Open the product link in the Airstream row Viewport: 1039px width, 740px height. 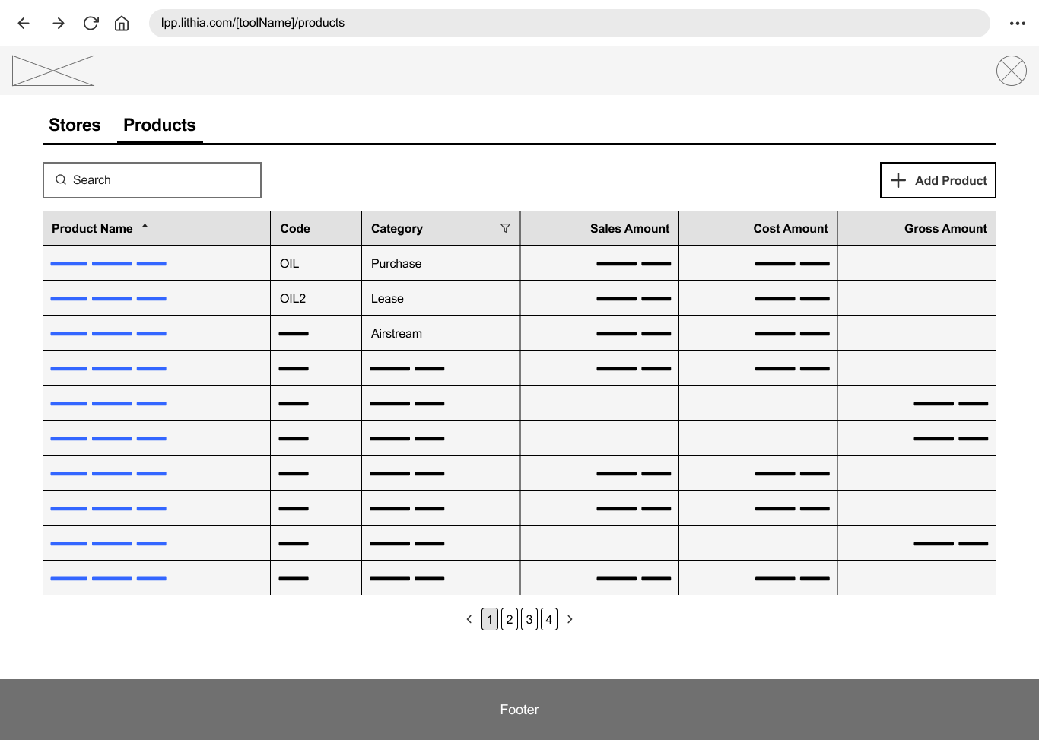tap(108, 334)
